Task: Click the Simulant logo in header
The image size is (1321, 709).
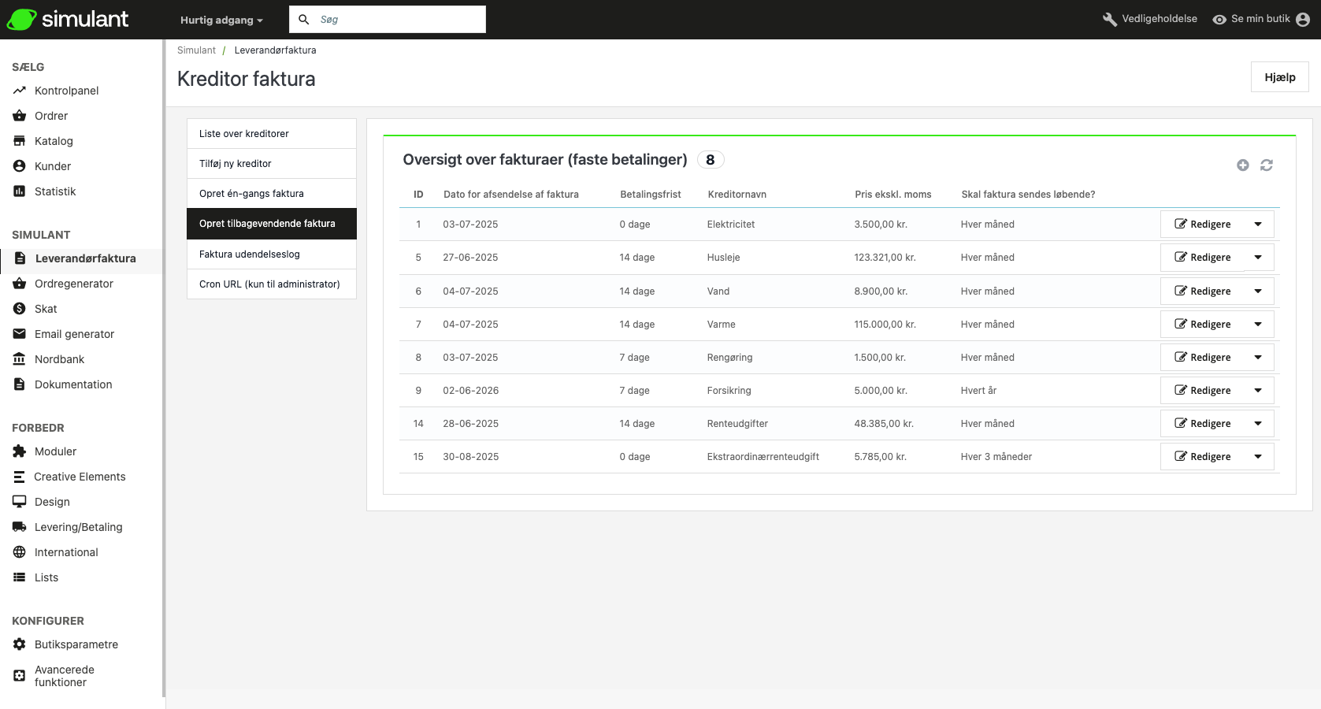Action: [x=68, y=20]
